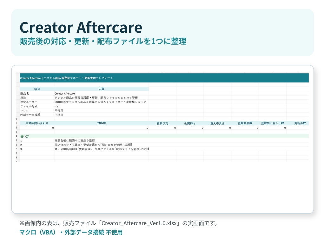The width and height of the screenshot is (325, 243).
Task: Click the 0 value under 重大不具合
Action: 217,128
